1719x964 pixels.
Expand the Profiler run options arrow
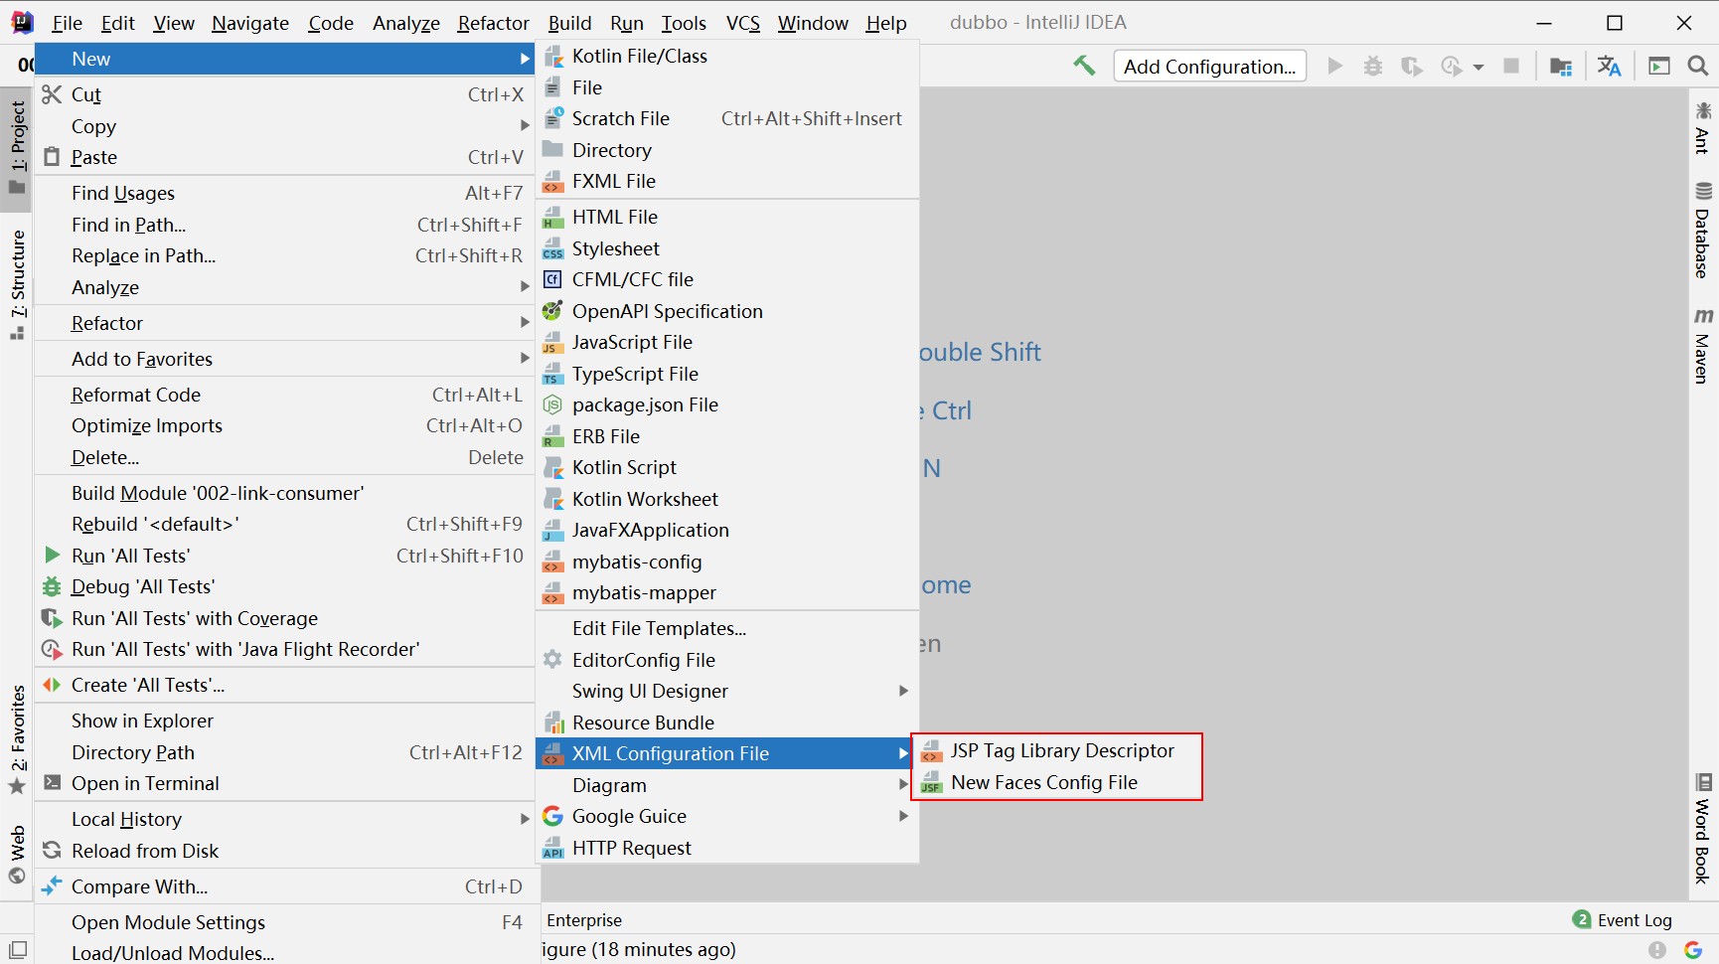[x=1479, y=67]
